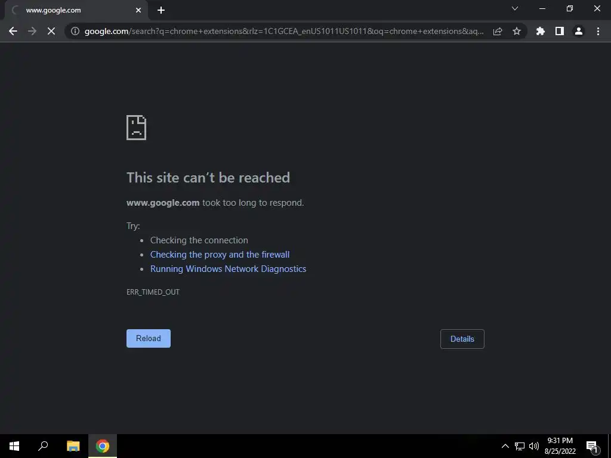Open the Chrome profile avatar menu
611x458 pixels.
(x=579, y=31)
